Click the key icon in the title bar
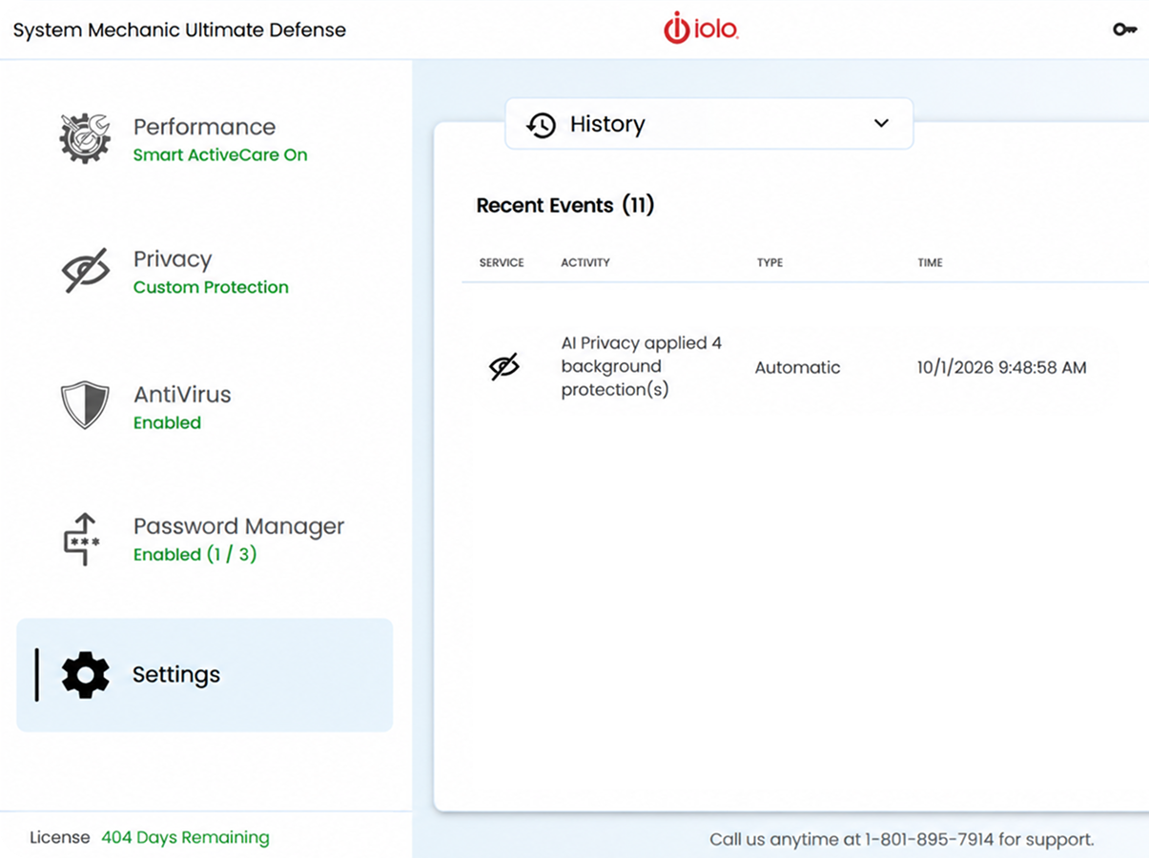The height and width of the screenshot is (858, 1149). (x=1124, y=30)
